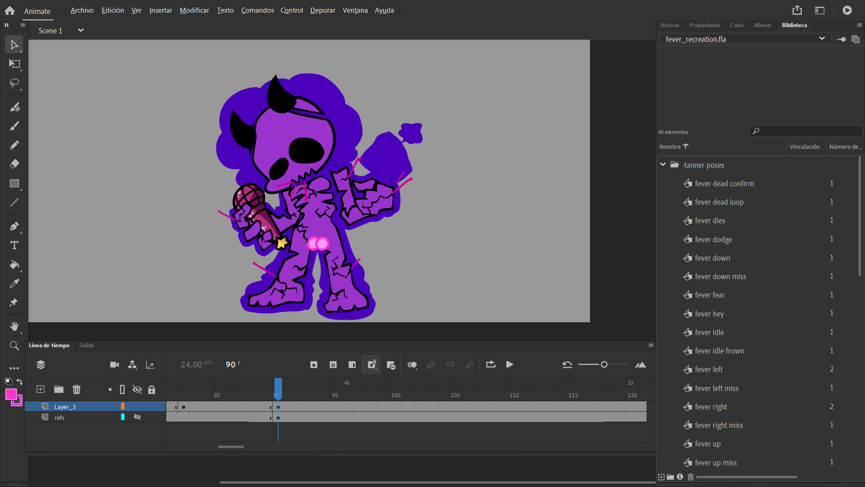The width and height of the screenshot is (865, 487).
Task: Select the Paint Bucket tool
Action: click(14, 265)
